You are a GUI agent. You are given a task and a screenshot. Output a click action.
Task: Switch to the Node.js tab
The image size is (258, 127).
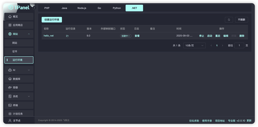pyautogui.click(x=82, y=8)
